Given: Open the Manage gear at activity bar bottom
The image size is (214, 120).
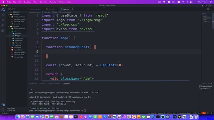Looking at the screenshot, I should click(3, 109).
